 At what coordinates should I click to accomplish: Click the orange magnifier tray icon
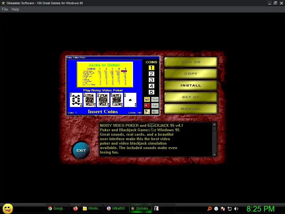tap(210, 209)
